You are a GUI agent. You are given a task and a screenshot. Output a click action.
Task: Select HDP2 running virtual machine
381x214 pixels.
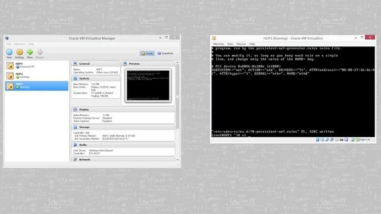point(37,75)
